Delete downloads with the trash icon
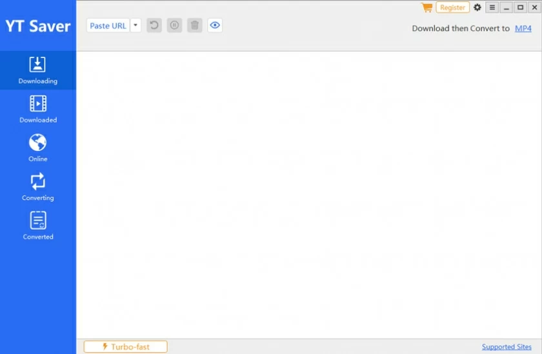This screenshot has height=354, width=542. (195, 26)
